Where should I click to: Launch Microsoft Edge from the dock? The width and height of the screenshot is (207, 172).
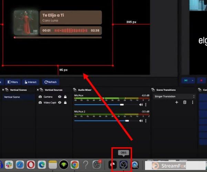click(x=42, y=165)
